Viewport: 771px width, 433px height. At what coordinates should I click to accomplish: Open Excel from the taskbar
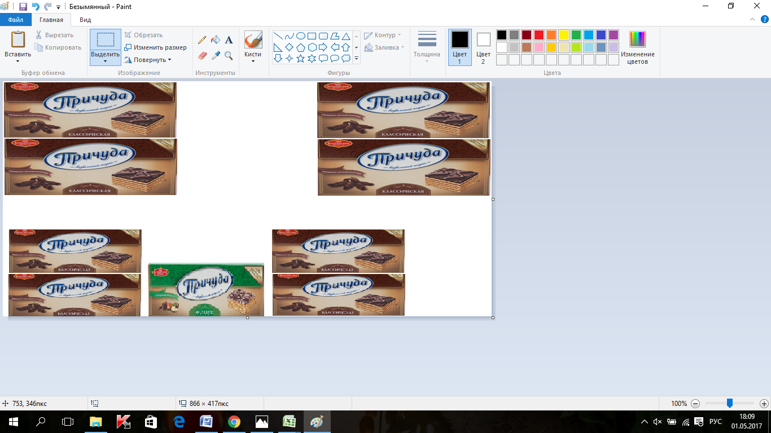coord(289,422)
